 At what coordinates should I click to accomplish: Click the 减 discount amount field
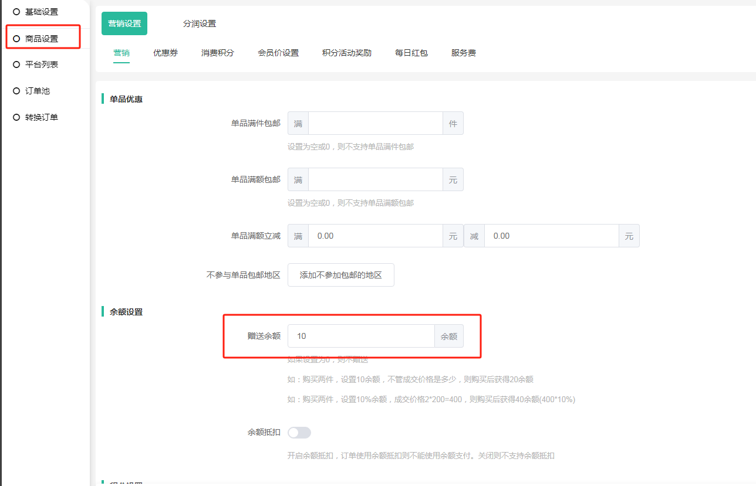tap(551, 236)
